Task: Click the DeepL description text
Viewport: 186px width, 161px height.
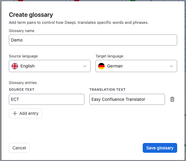Action: (x=79, y=23)
